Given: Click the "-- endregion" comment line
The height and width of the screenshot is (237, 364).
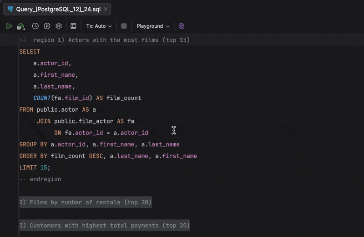Looking at the screenshot, I should (x=40, y=179).
